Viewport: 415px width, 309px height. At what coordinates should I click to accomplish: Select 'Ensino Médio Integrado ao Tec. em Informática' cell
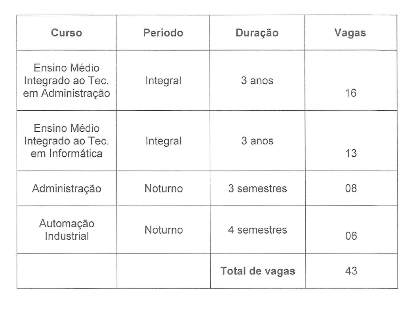coord(66,141)
